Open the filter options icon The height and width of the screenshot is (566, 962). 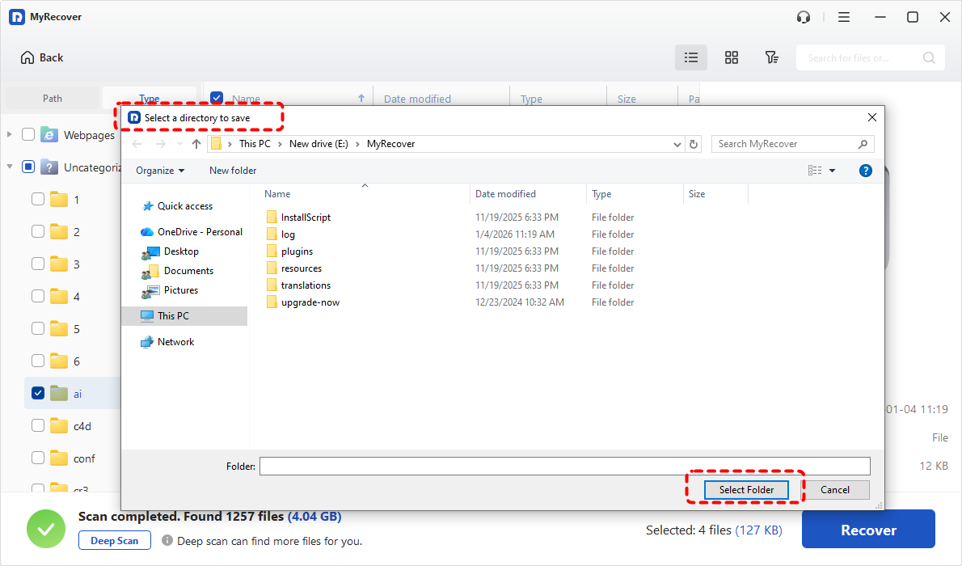(x=771, y=57)
